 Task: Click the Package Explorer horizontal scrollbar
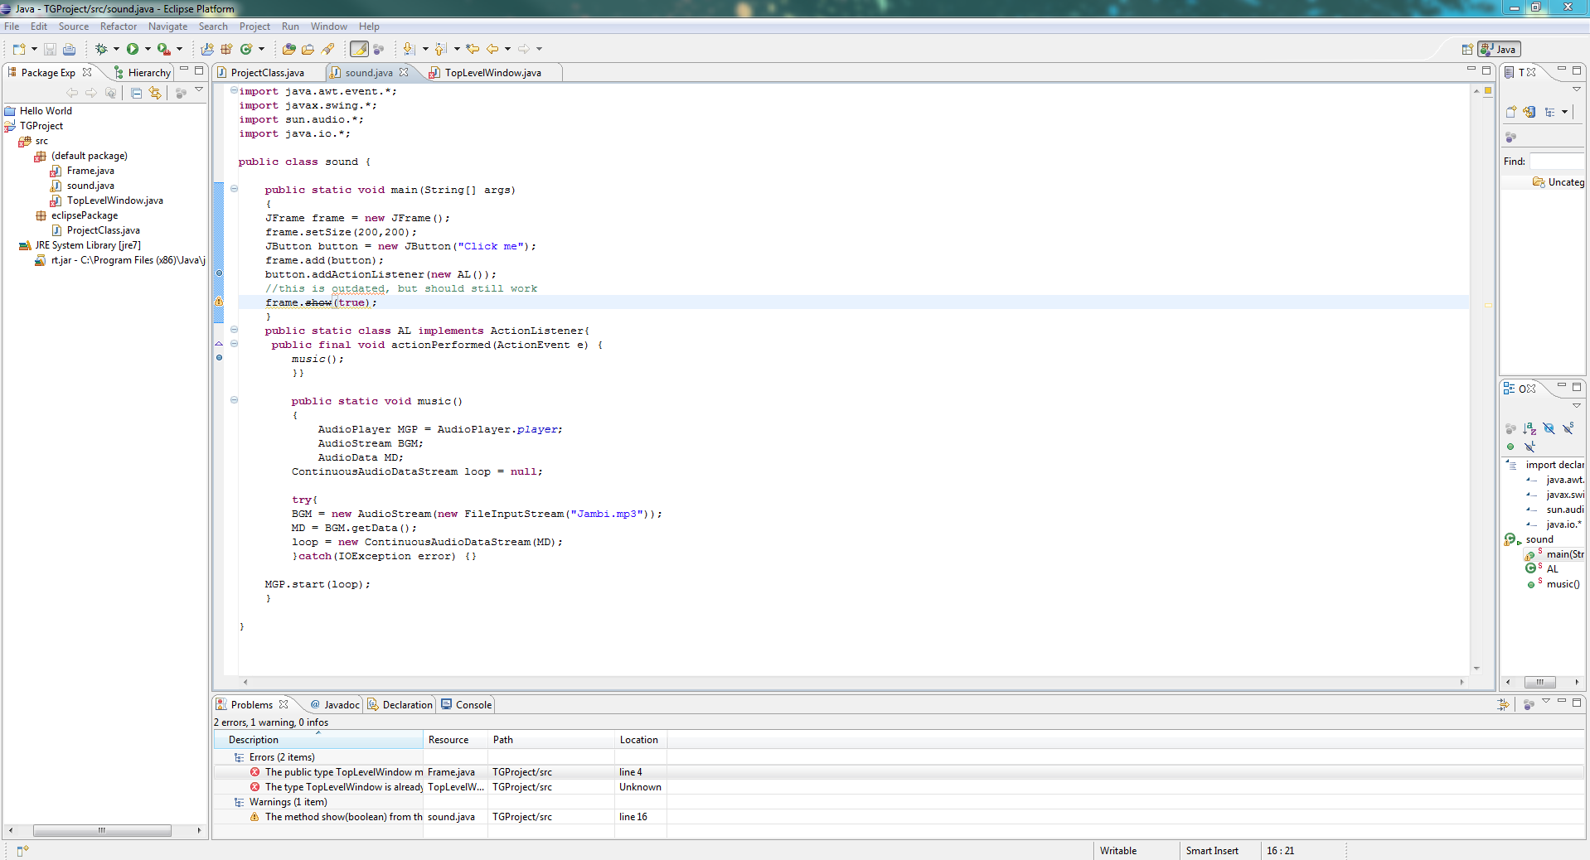pos(102,830)
